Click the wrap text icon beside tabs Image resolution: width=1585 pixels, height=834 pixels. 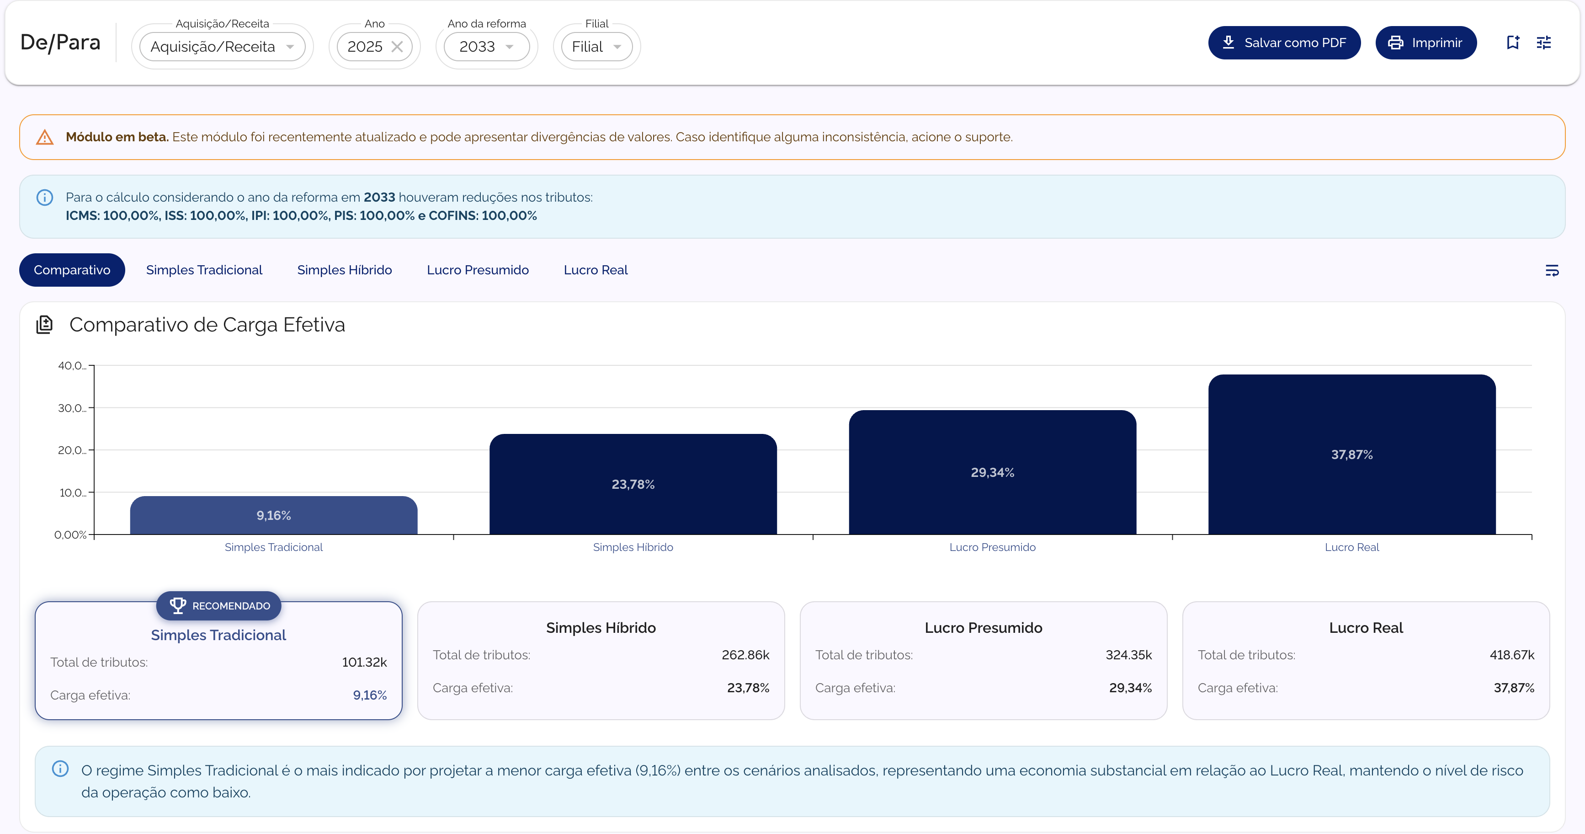[1552, 270]
